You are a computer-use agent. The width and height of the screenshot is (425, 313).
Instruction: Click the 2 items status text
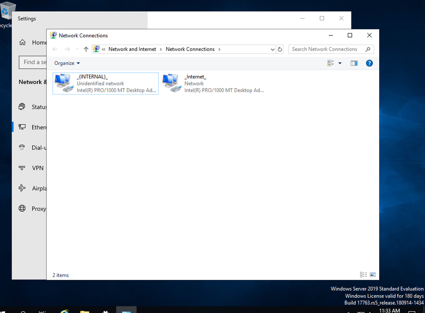coord(61,275)
